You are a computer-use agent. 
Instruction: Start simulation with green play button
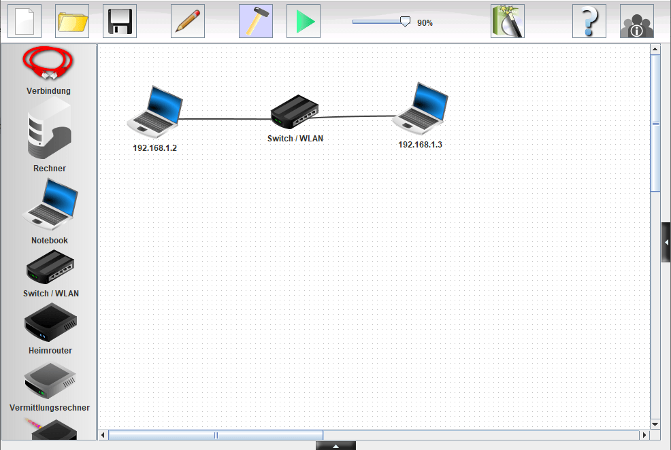pos(304,21)
